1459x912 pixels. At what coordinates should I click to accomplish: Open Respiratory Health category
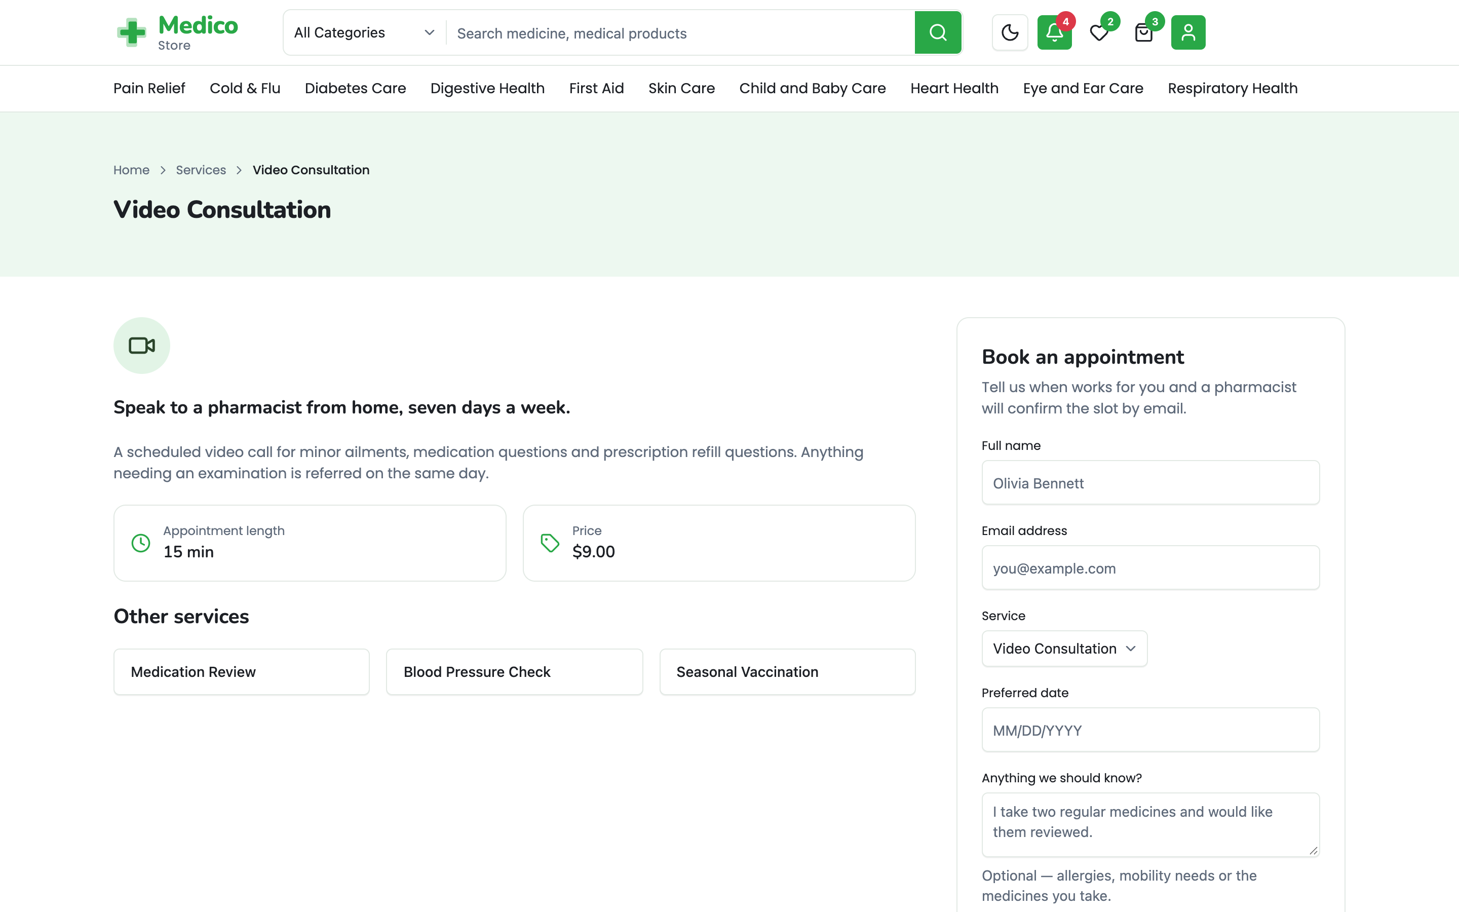point(1233,88)
